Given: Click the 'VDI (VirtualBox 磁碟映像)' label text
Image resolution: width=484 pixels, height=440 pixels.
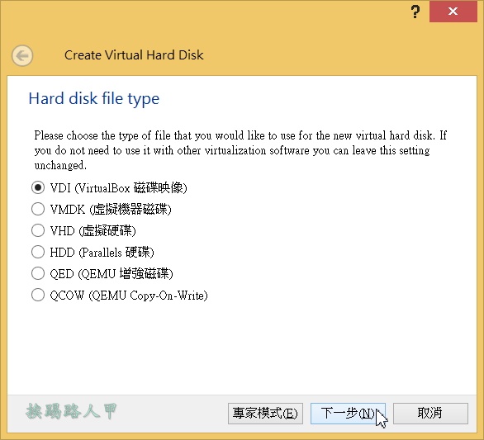Looking at the screenshot, I should click(119, 188).
